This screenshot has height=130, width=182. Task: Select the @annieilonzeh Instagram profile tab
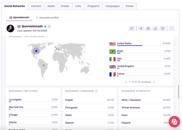[x=19, y=18]
